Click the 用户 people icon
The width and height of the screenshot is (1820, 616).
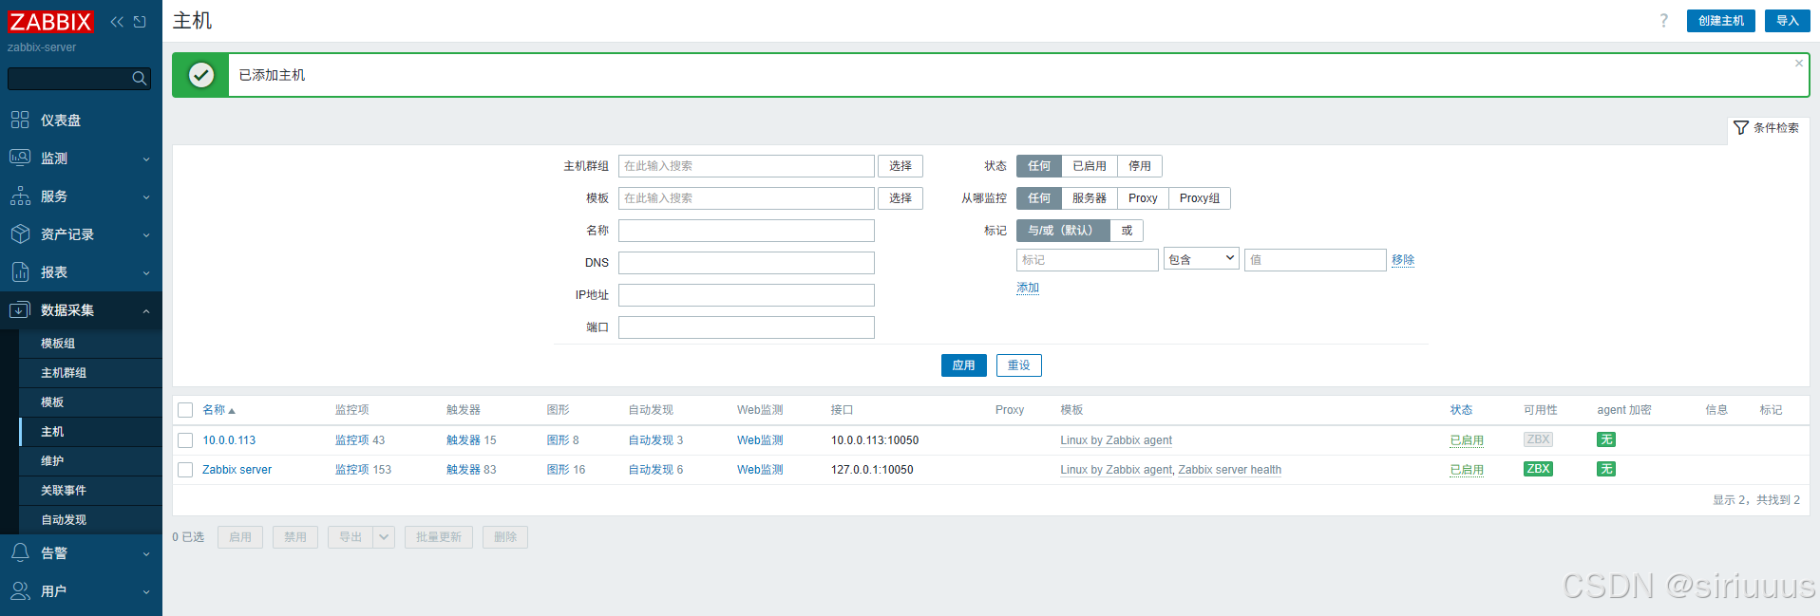pos(20,590)
